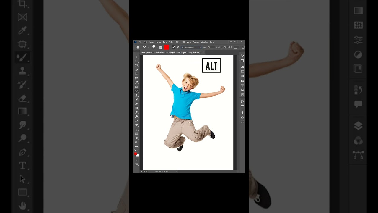Select the Hand tool
Screen dimensions: 378x213
coord(136,138)
